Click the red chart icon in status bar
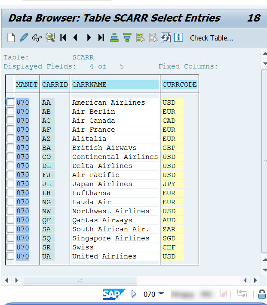Viewport: 267px width, 305px height. coord(223,294)
